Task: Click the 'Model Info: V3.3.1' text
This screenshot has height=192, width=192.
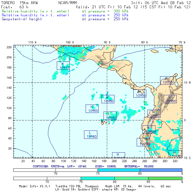Action: tap(35, 186)
